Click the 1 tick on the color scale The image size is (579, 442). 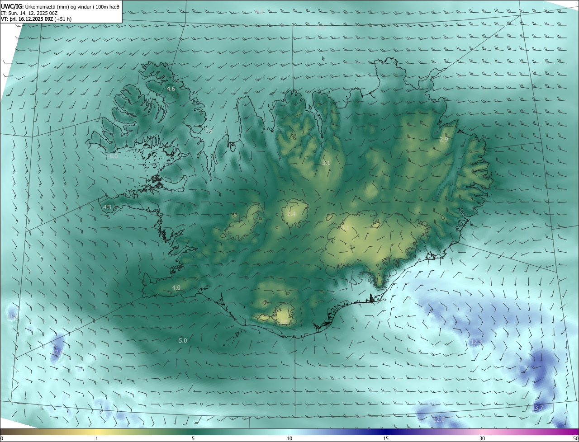click(x=97, y=438)
